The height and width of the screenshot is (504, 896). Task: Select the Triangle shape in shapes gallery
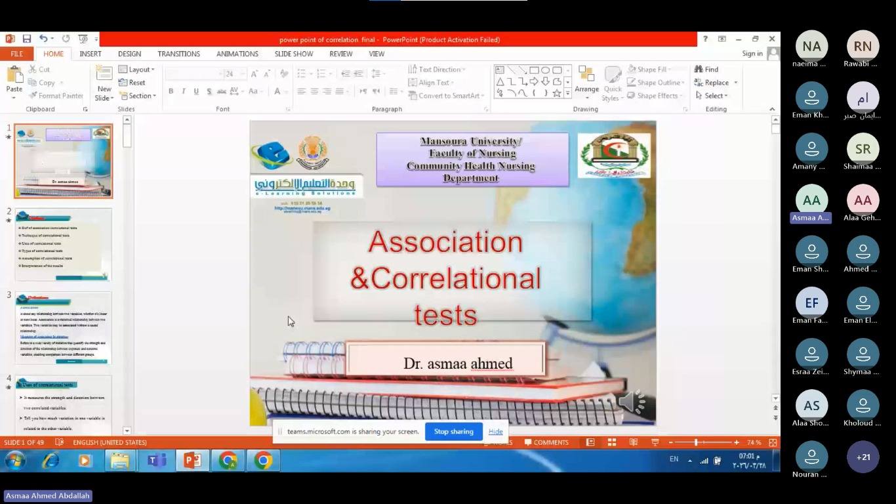click(499, 81)
